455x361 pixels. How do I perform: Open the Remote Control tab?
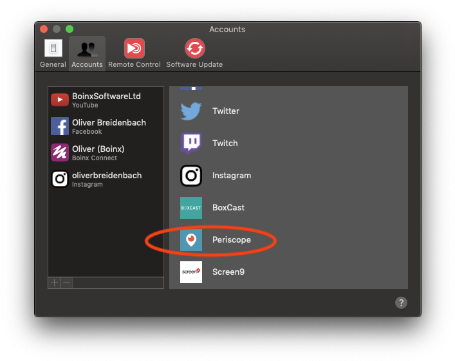pyautogui.click(x=135, y=54)
